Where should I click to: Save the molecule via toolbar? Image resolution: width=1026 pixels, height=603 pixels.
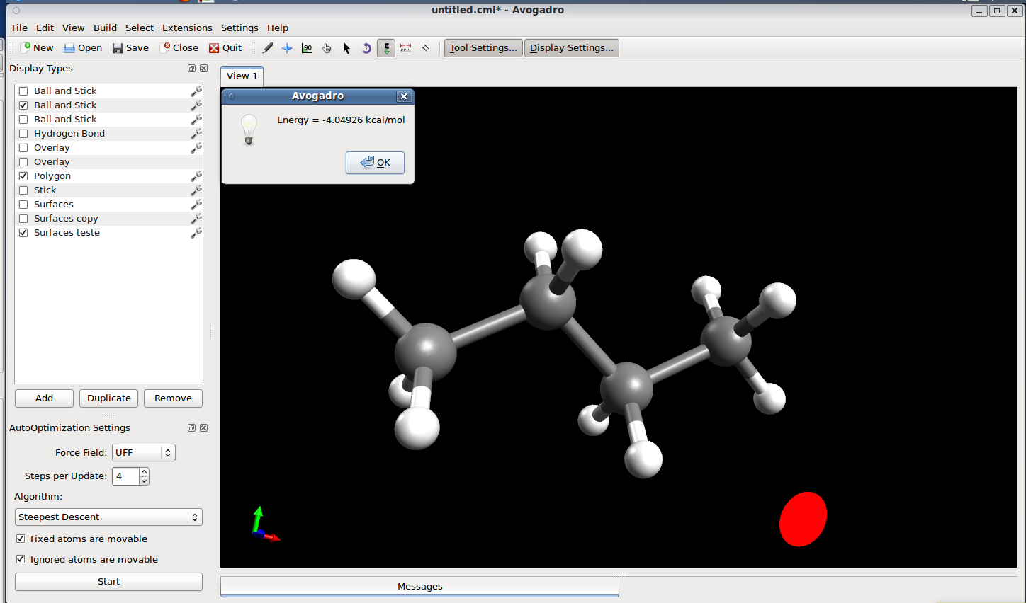click(x=130, y=48)
